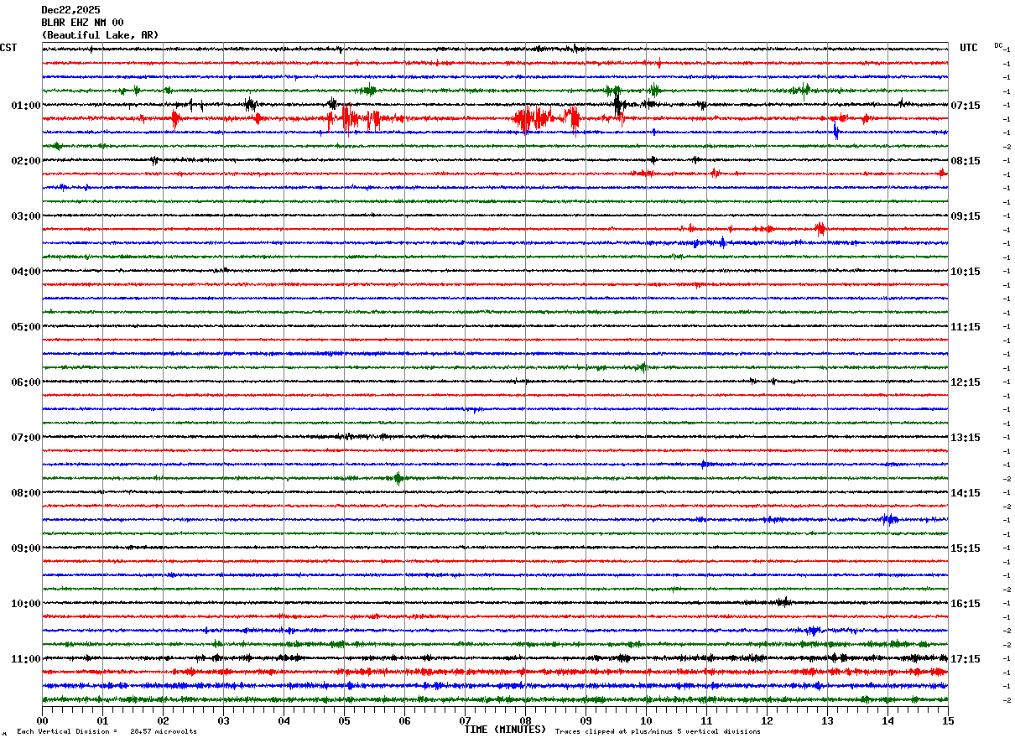1015x743 pixels.
Task: Click the 17:15 UTC time label
Action: click(966, 658)
